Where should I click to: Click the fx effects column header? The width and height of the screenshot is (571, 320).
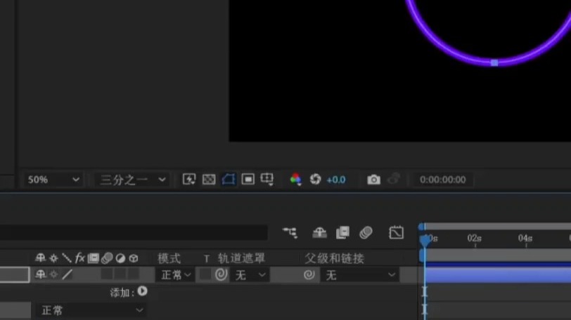pos(79,258)
